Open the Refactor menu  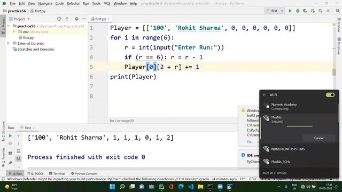point(73,4)
